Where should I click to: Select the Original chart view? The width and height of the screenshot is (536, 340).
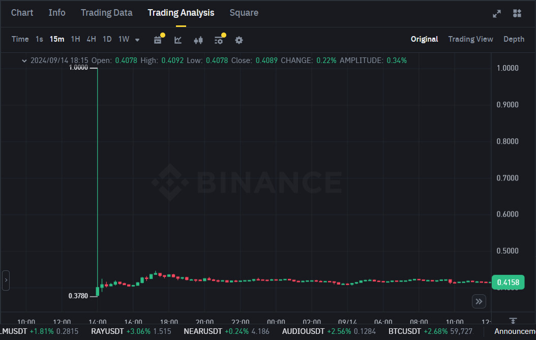coord(424,39)
